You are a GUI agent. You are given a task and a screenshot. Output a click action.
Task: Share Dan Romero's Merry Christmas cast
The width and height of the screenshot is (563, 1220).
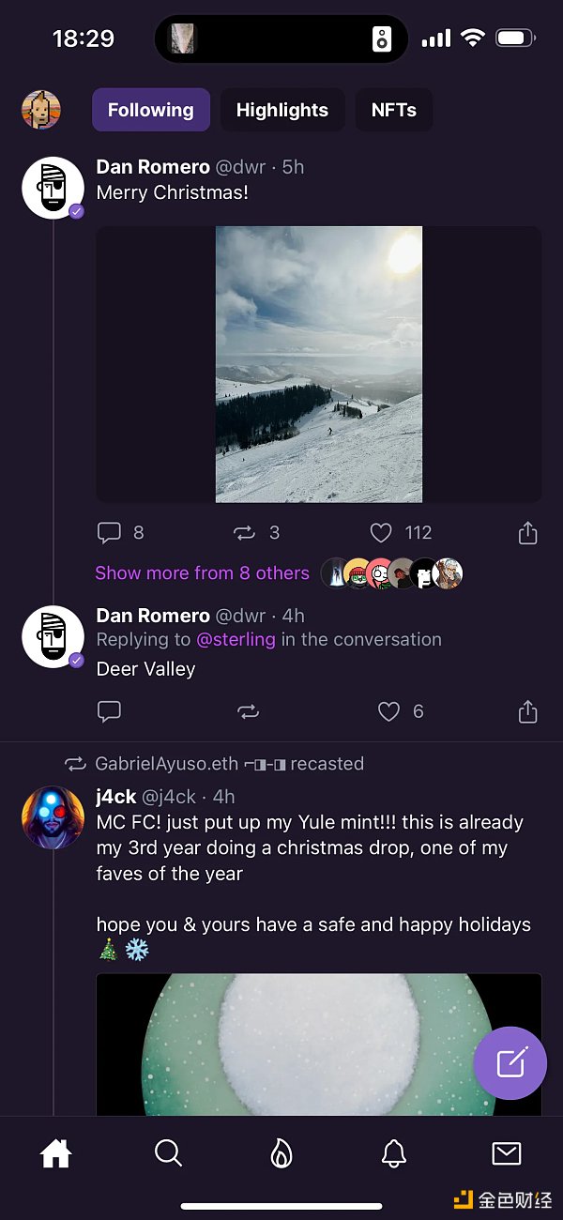pyautogui.click(x=528, y=533)
